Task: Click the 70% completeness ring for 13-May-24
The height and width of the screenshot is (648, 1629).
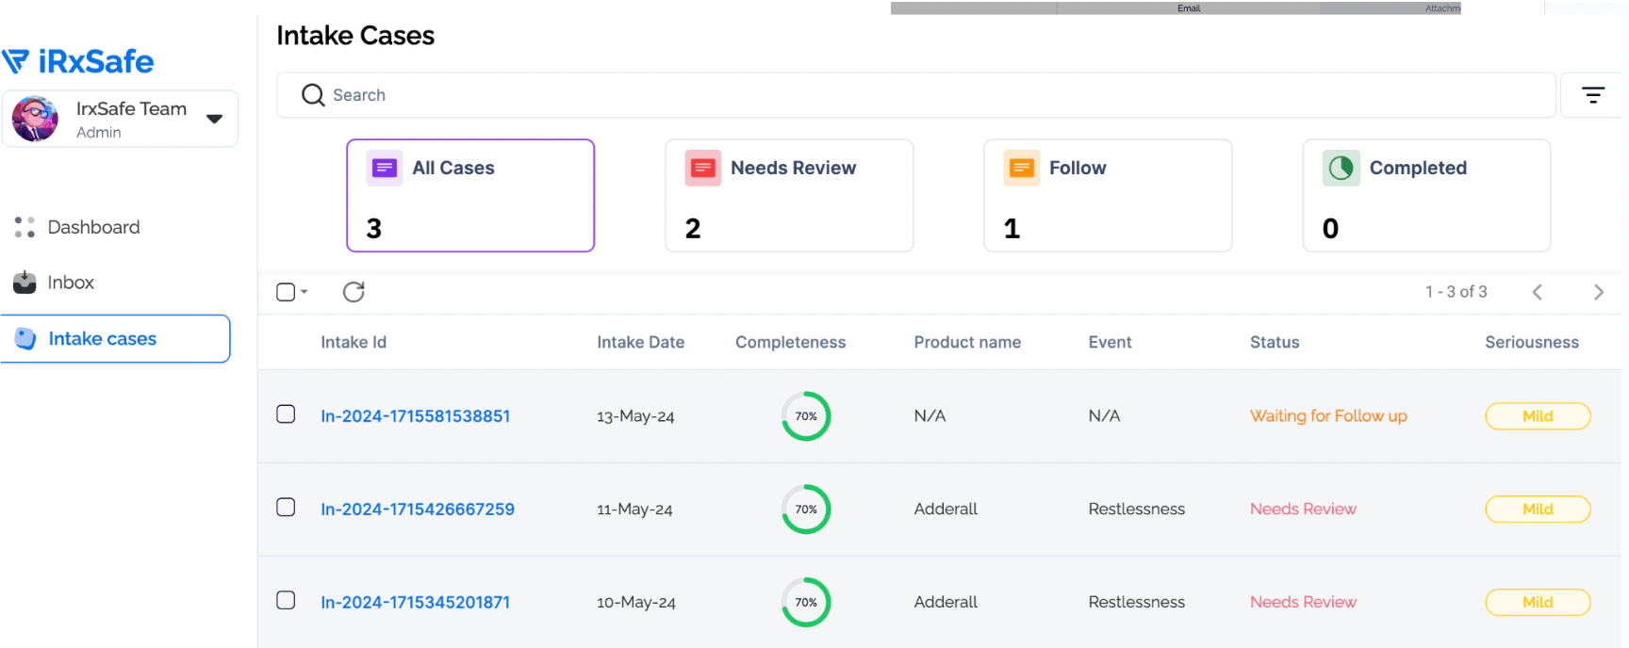Action: click(x=806, y=416)
